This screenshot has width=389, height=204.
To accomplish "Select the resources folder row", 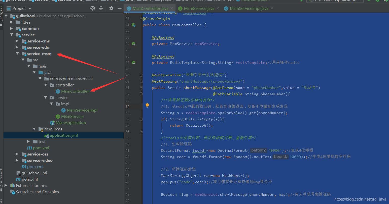I will click(x=63, y=129).
